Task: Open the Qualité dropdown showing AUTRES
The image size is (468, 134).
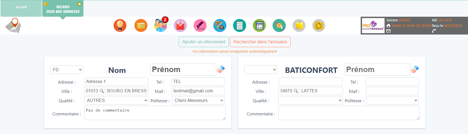Action: (x=116, y=101)
